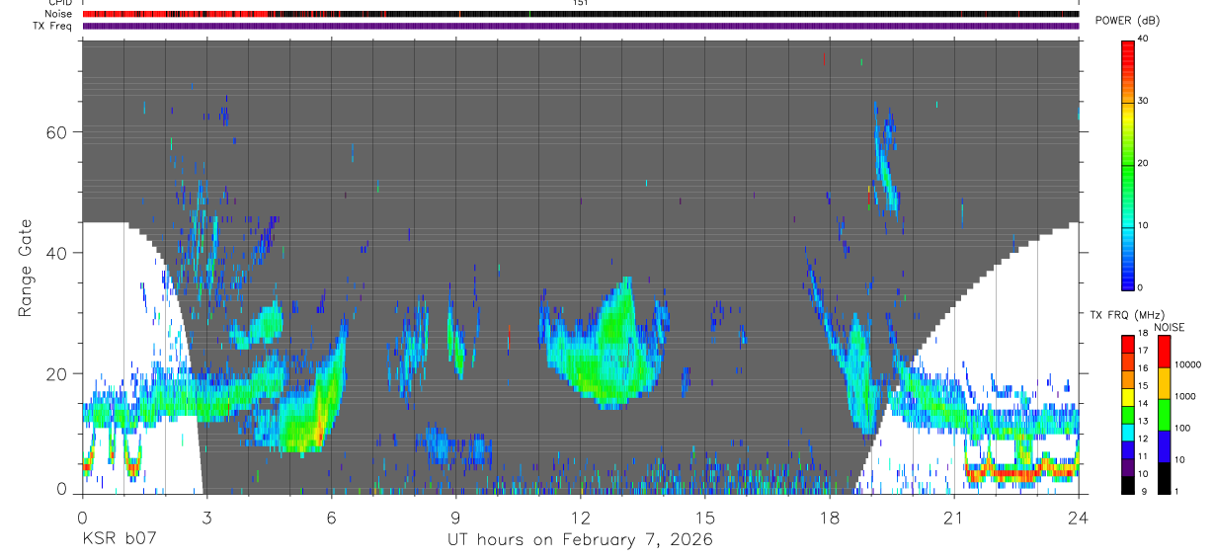The width and height of the screenshot is (1213, 560).
Task: Click the "14" tick on TX FRQ legend
Action: pos(1143,403)
